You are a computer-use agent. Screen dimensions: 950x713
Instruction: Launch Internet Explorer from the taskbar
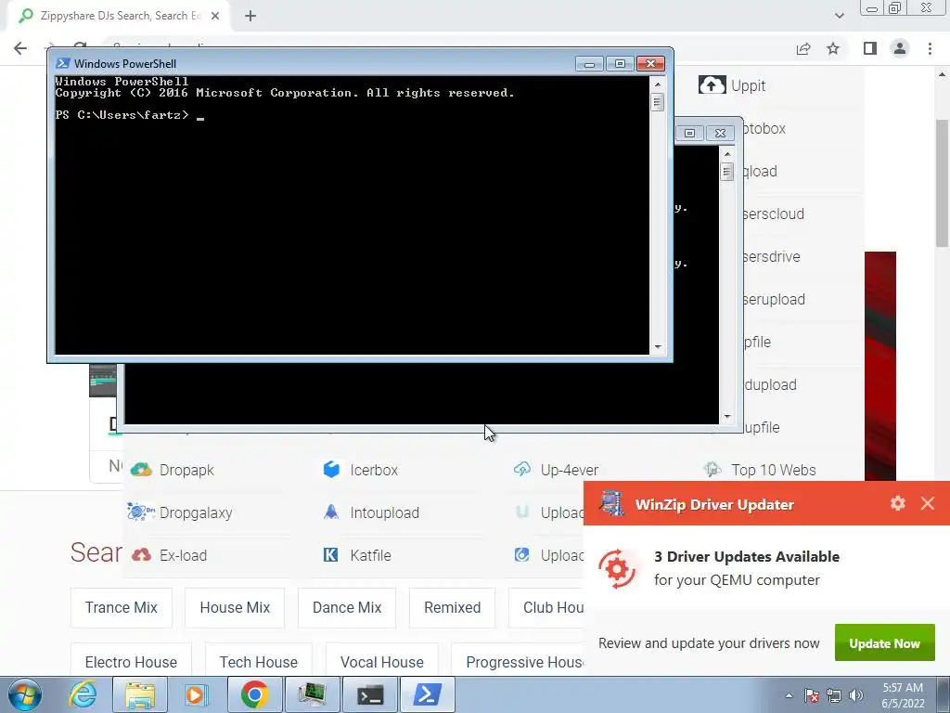click(83, 694)
